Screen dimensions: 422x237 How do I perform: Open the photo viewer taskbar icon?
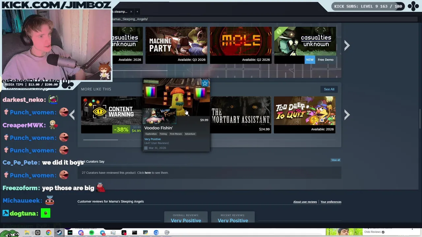(x=113, y=233)
